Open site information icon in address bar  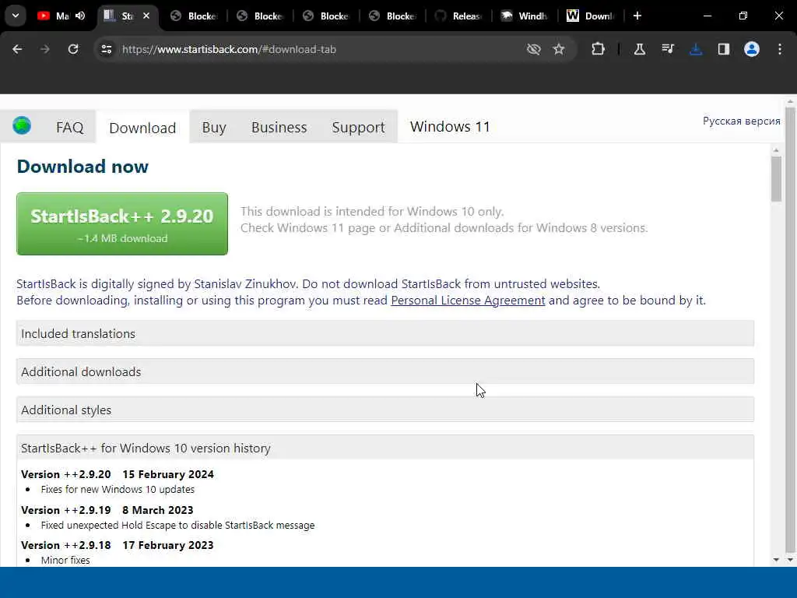point(106,49)
